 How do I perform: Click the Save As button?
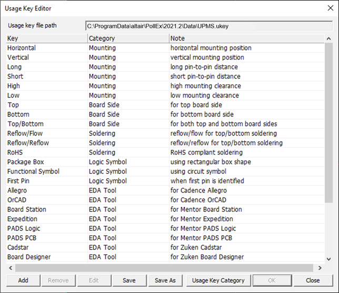pyautogui.click(x=165, y=280)
